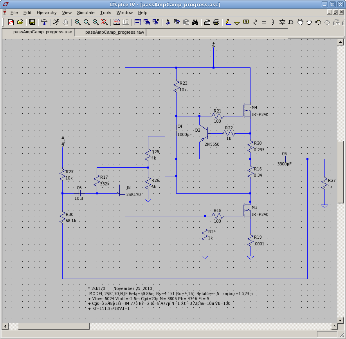Image resolution: width=346 pixels, height=339 pixels.
Task: Run the simulation with the running man icon
Action: click(56, 22)
